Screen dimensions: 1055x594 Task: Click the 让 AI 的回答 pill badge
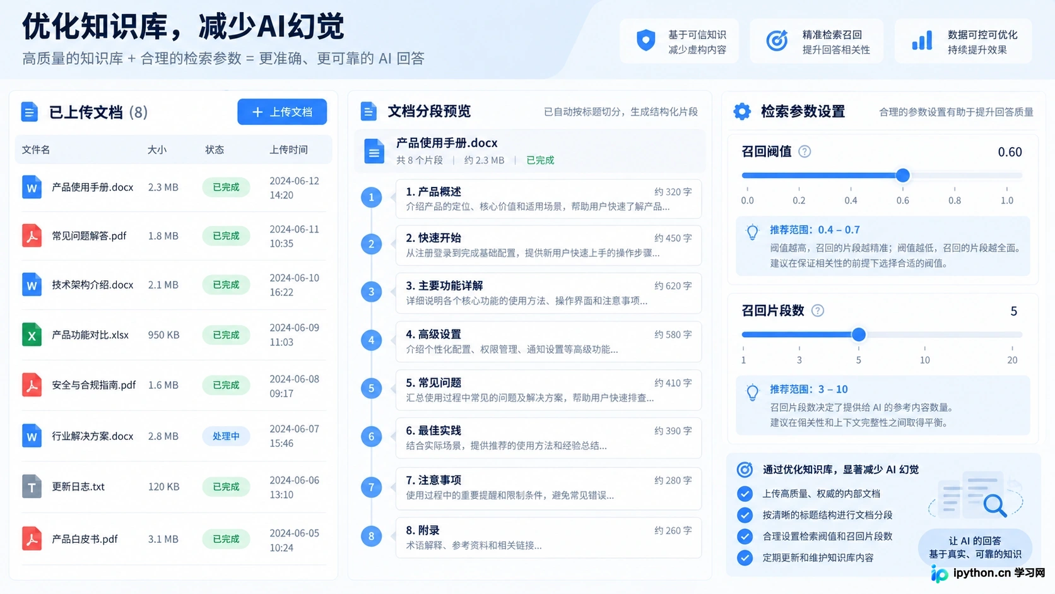click(x=975, y=547)
